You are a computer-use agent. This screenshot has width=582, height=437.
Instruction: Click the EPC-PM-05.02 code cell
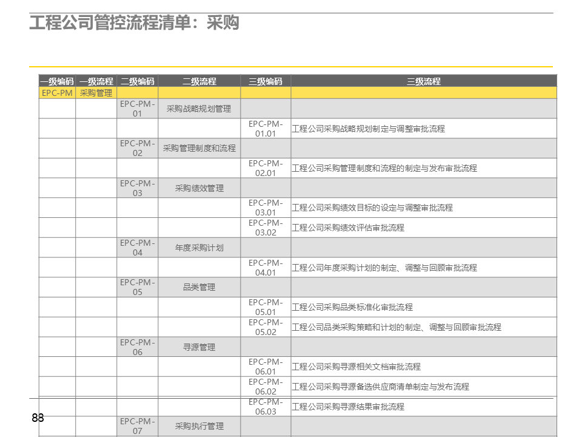click(x=266, y=327)
